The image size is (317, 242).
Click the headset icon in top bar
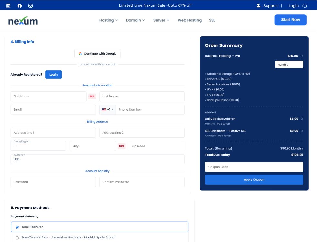pos(304,6)
